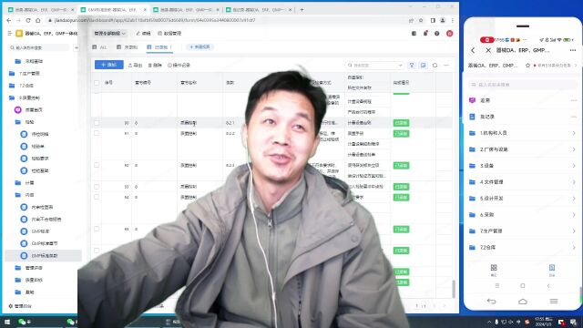
Task: Click the table's vertical scrollbar thumb
Action: tap(454, 289)
